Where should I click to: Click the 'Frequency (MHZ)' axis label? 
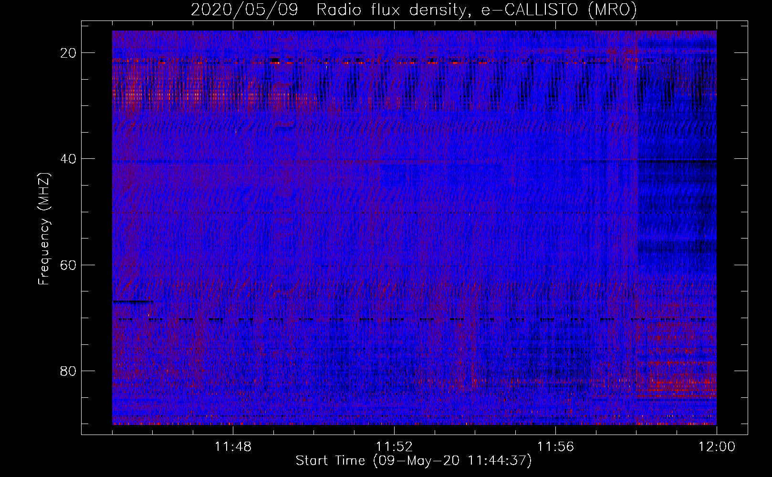point(44,229)
